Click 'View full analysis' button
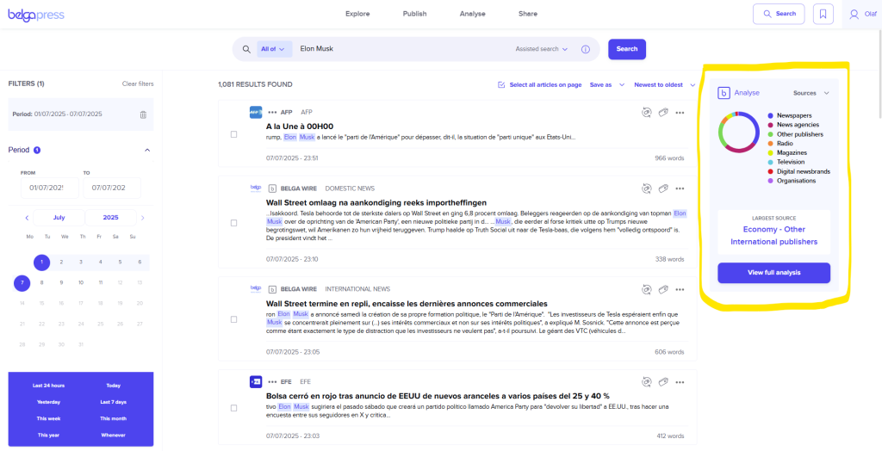 [773, 273]
